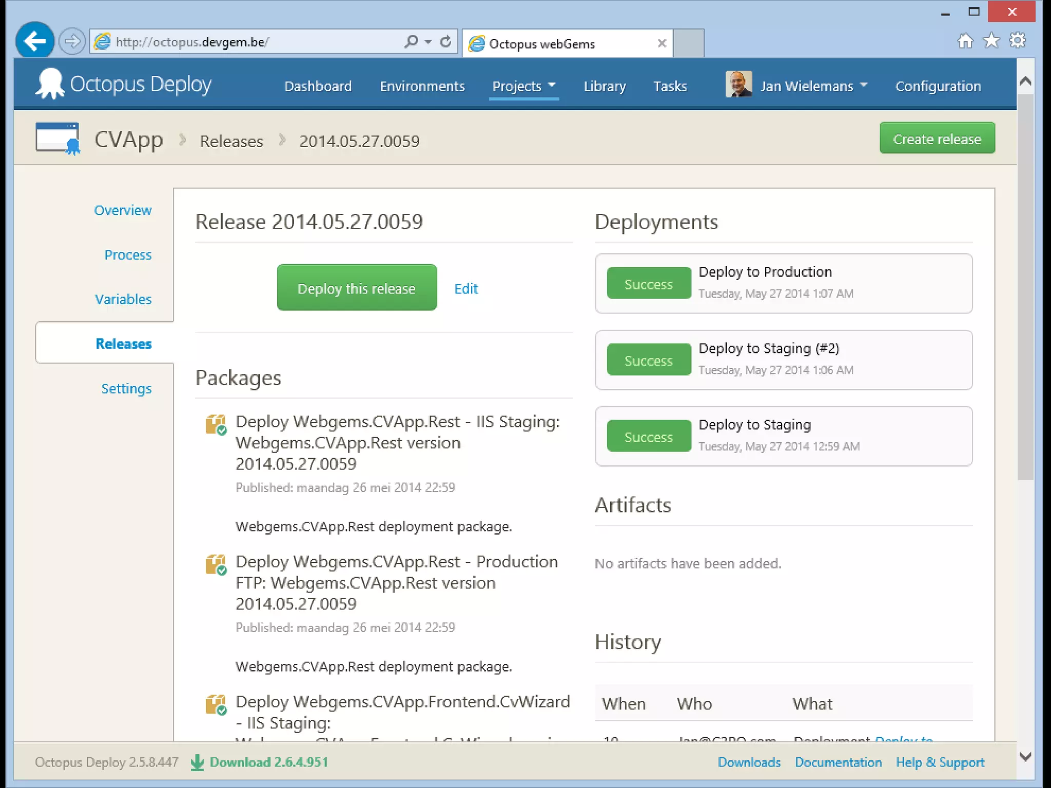Expand the Projects menu dropdown
Screen dimensions: 1051x788
click(552, 84)
